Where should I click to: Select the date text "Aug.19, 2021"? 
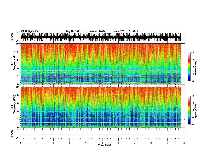point(73,31)
